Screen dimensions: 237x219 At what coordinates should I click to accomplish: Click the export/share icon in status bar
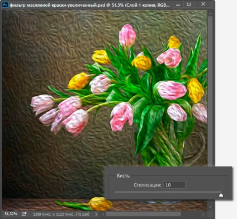24,214
